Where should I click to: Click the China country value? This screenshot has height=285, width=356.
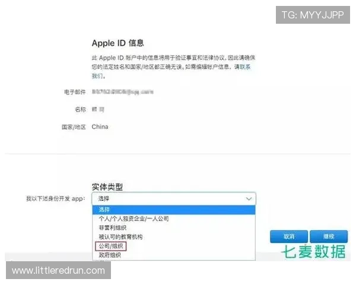(x=100, y=127)
